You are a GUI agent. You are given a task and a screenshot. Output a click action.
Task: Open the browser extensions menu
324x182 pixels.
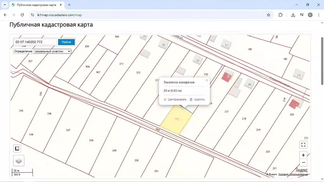click(280, 15)
